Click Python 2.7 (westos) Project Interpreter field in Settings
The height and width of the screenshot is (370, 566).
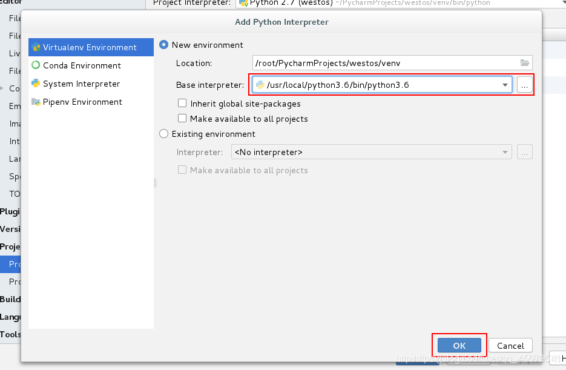coord(401,3)
